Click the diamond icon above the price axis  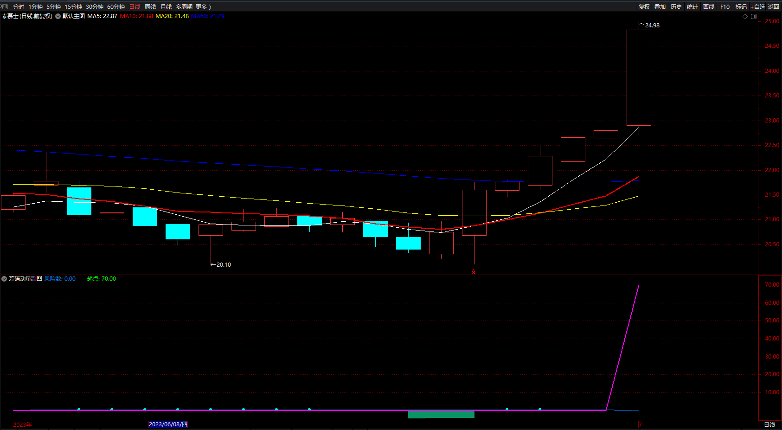[x=745, y=16]
